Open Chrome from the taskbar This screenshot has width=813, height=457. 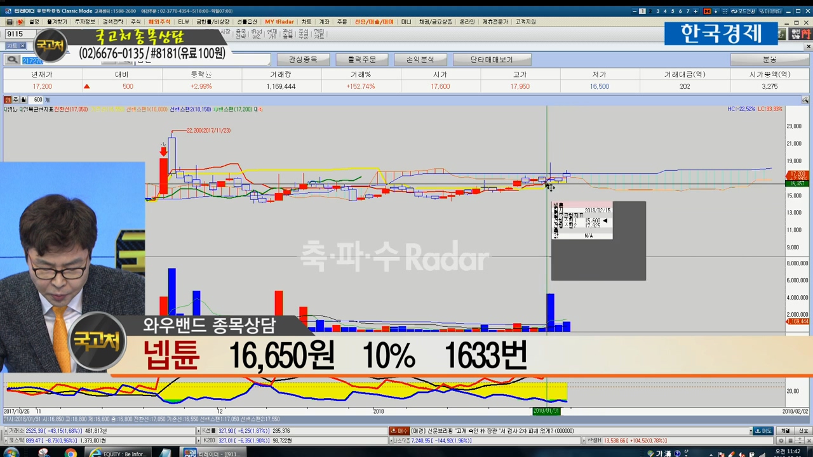point(71,453)
